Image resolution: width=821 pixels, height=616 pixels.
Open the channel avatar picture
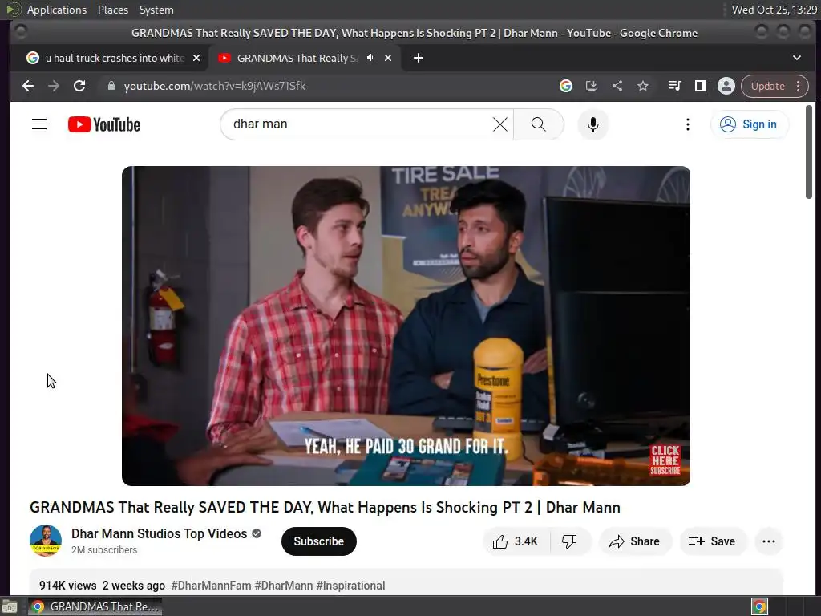pos(46,541)
